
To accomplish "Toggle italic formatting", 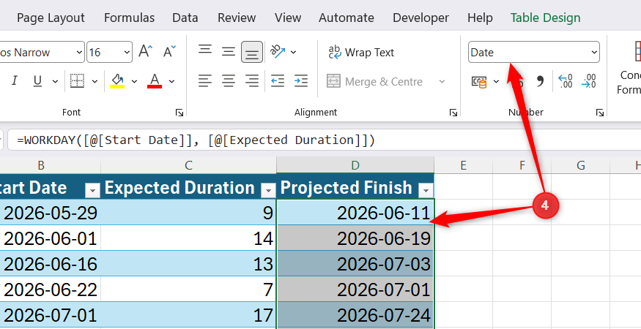I will [15, 81].
